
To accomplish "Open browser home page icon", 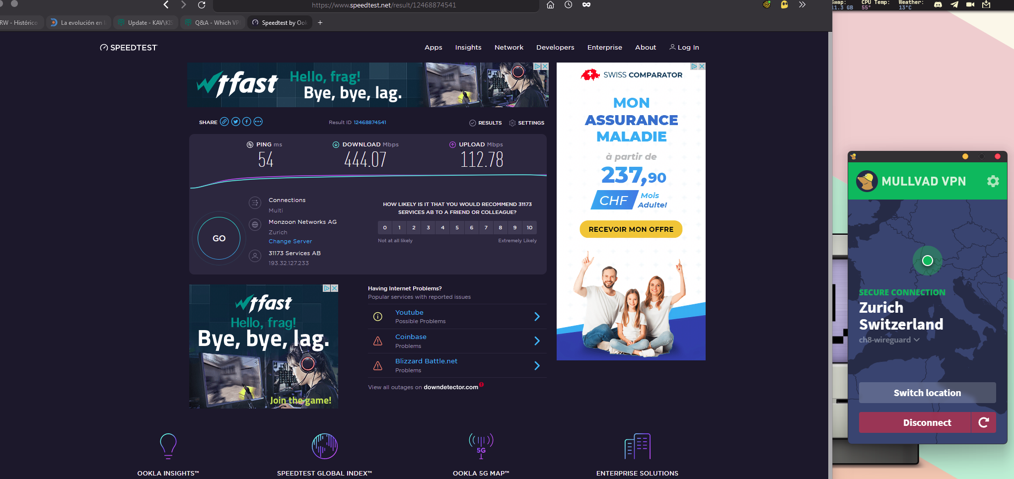I will [x=550, y=5].
